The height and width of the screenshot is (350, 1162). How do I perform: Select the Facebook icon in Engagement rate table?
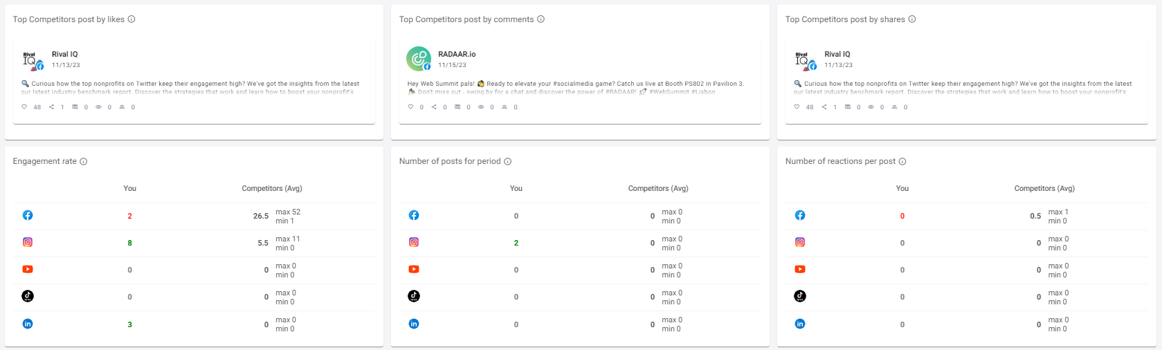pos(28,215)
